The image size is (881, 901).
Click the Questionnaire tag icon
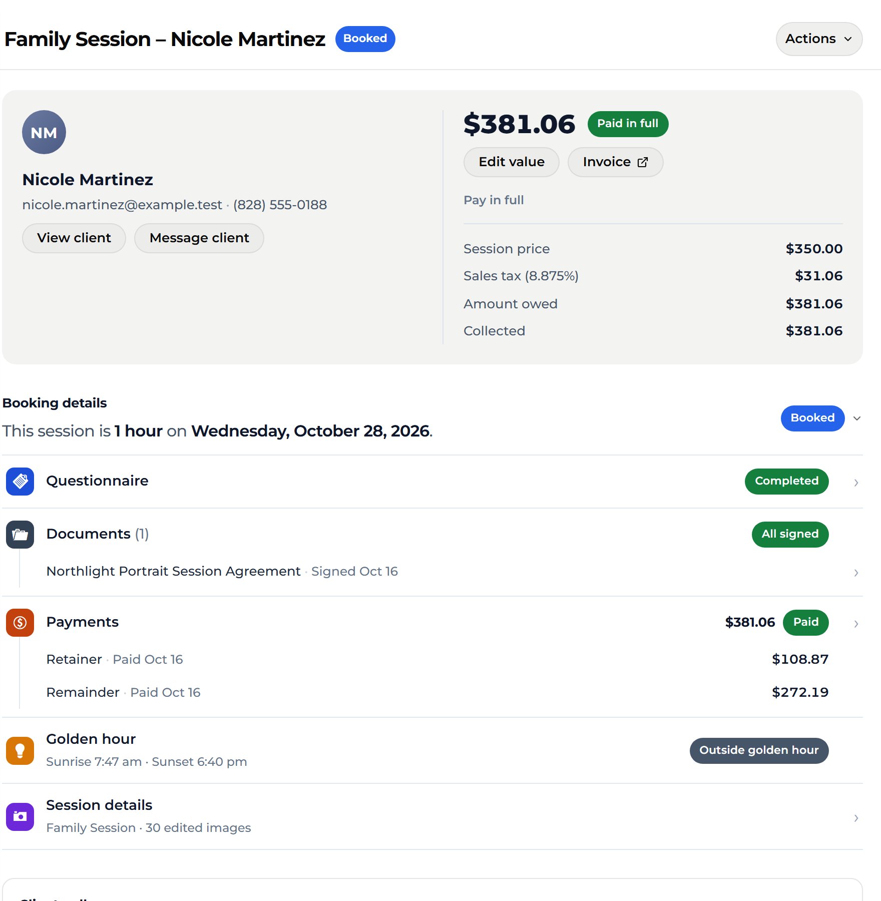pos(20,482)
